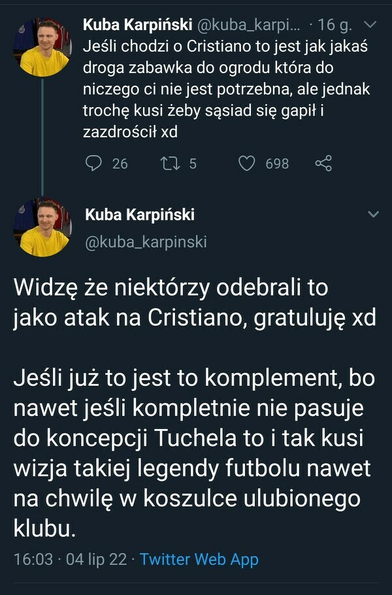
Task: Click the reply count 26
Action: pyautogui.click(x=120, y=163)
